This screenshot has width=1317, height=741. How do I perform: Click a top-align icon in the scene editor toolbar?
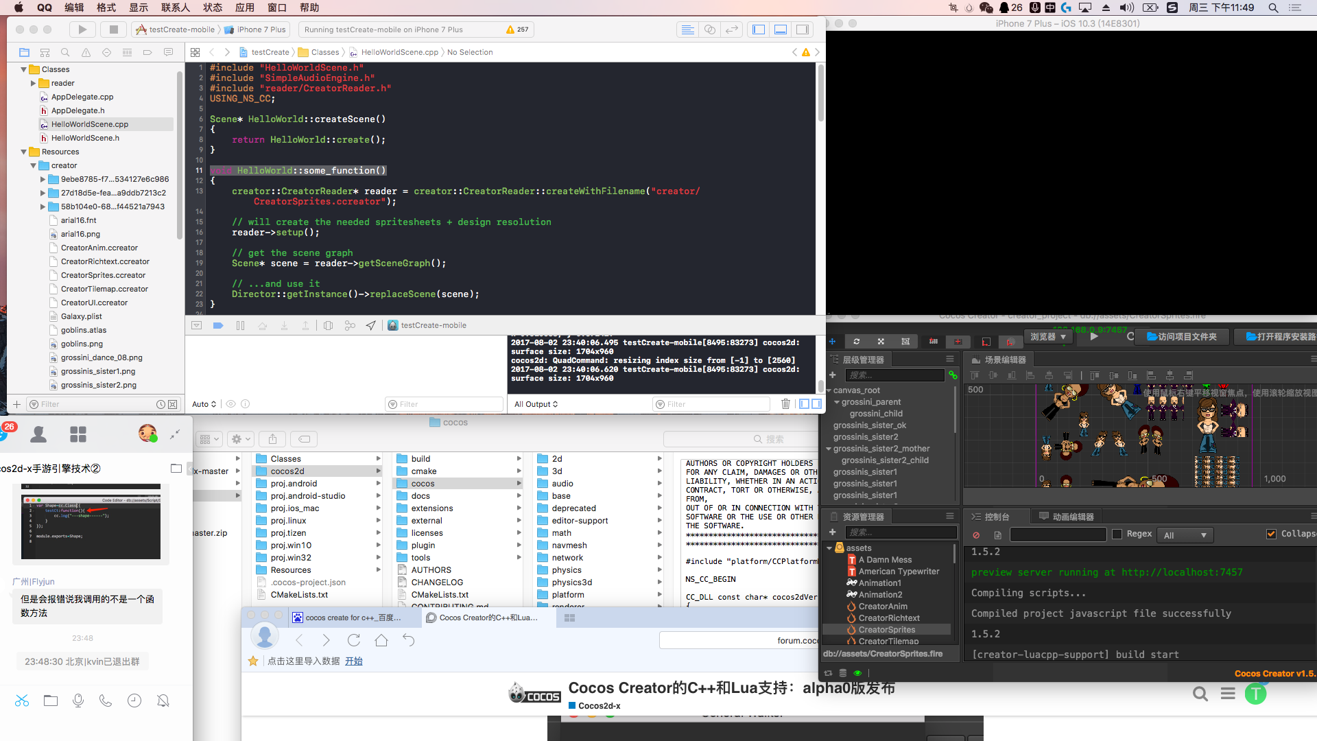pyautogui.click(x=975, y=375)
